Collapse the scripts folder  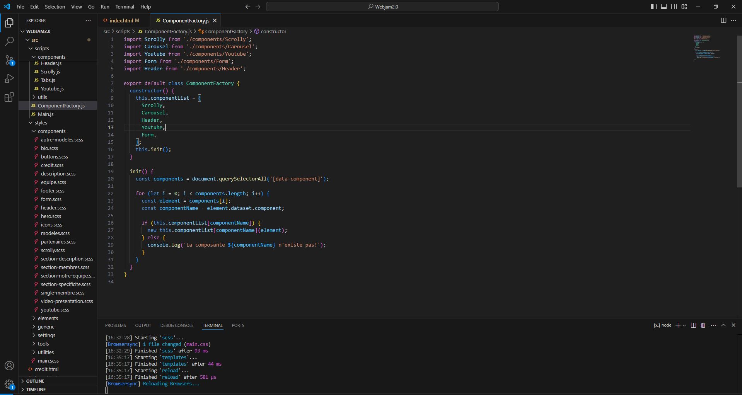tap(58, 48)
